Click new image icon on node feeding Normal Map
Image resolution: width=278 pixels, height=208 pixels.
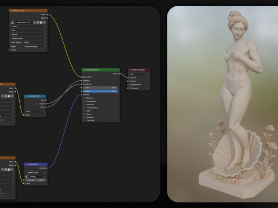coord(6,169)
